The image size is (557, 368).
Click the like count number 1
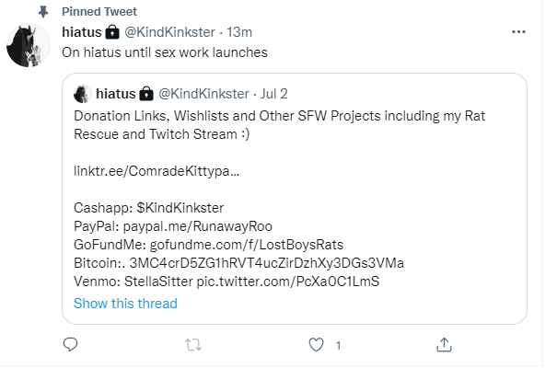coord(339,346)
